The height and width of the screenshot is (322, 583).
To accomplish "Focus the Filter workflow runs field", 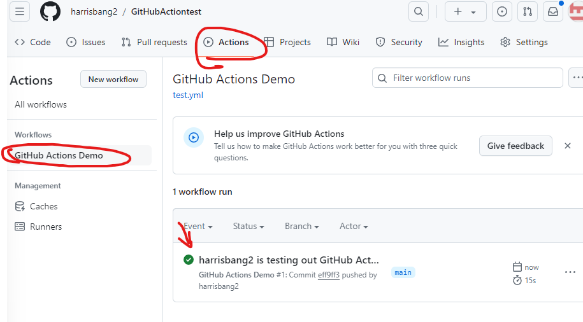I will coord(468,78).
